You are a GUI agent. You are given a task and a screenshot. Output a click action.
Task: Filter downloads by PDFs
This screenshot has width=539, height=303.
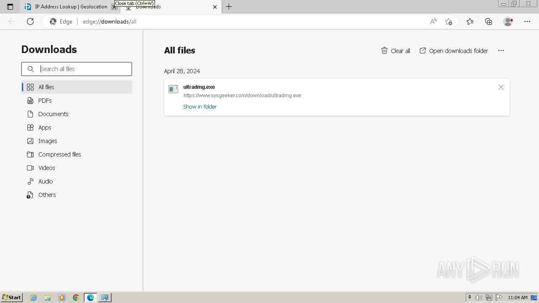[x=77, y=101]
